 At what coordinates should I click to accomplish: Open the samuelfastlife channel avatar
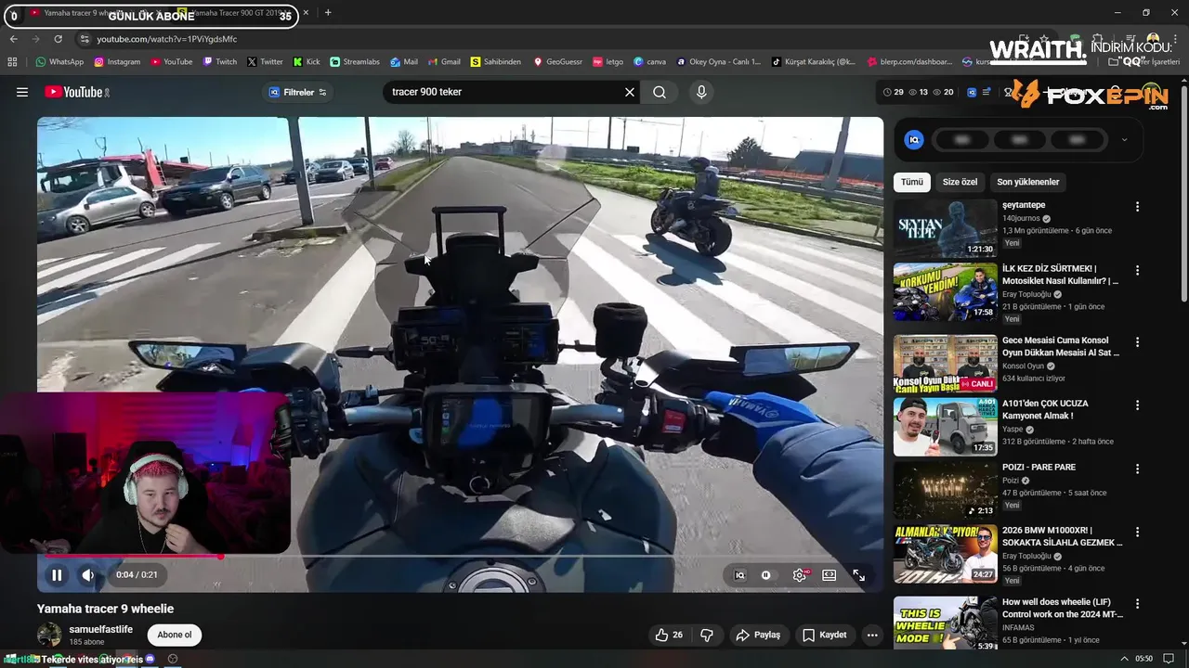click(x=49, y=635)
